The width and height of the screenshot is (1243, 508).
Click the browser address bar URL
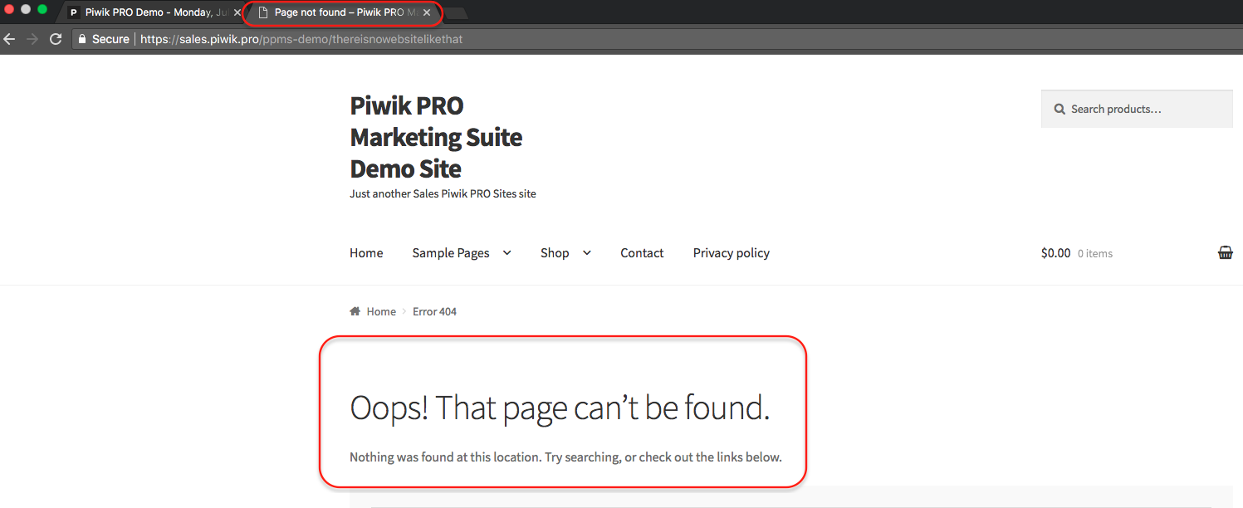click(x=301, y=39)
